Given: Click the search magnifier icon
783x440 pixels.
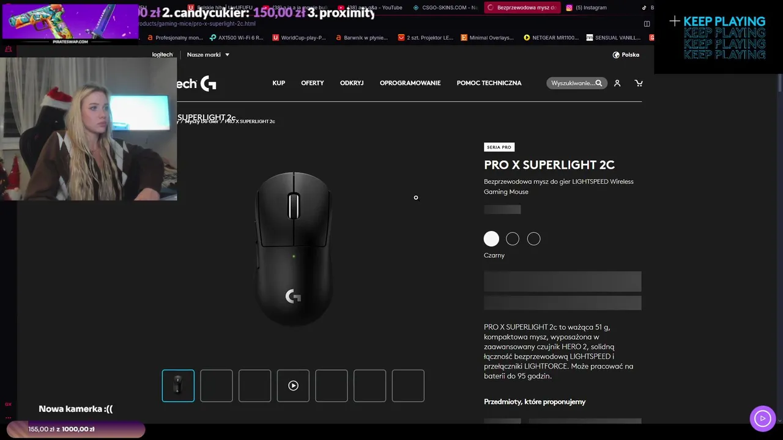Looking at the screenshot, I should (599, 83).
